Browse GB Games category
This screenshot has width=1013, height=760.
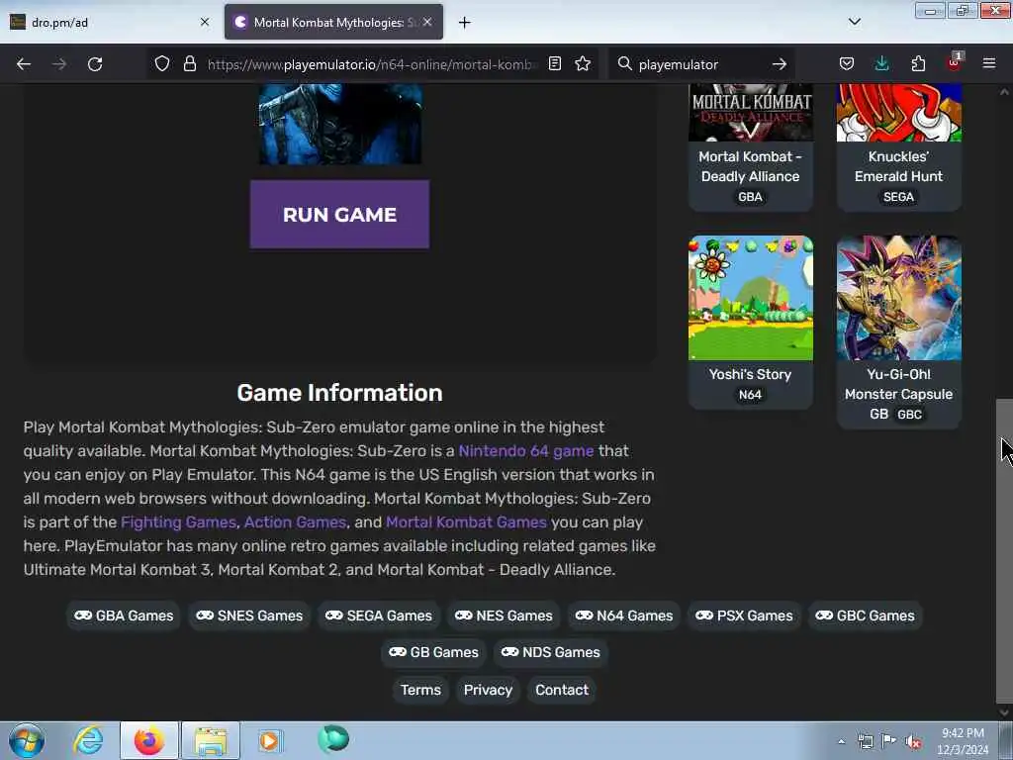(x=433, y=652)
